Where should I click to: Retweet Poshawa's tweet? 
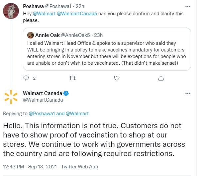pyautogui.click(x=73, y=78)
